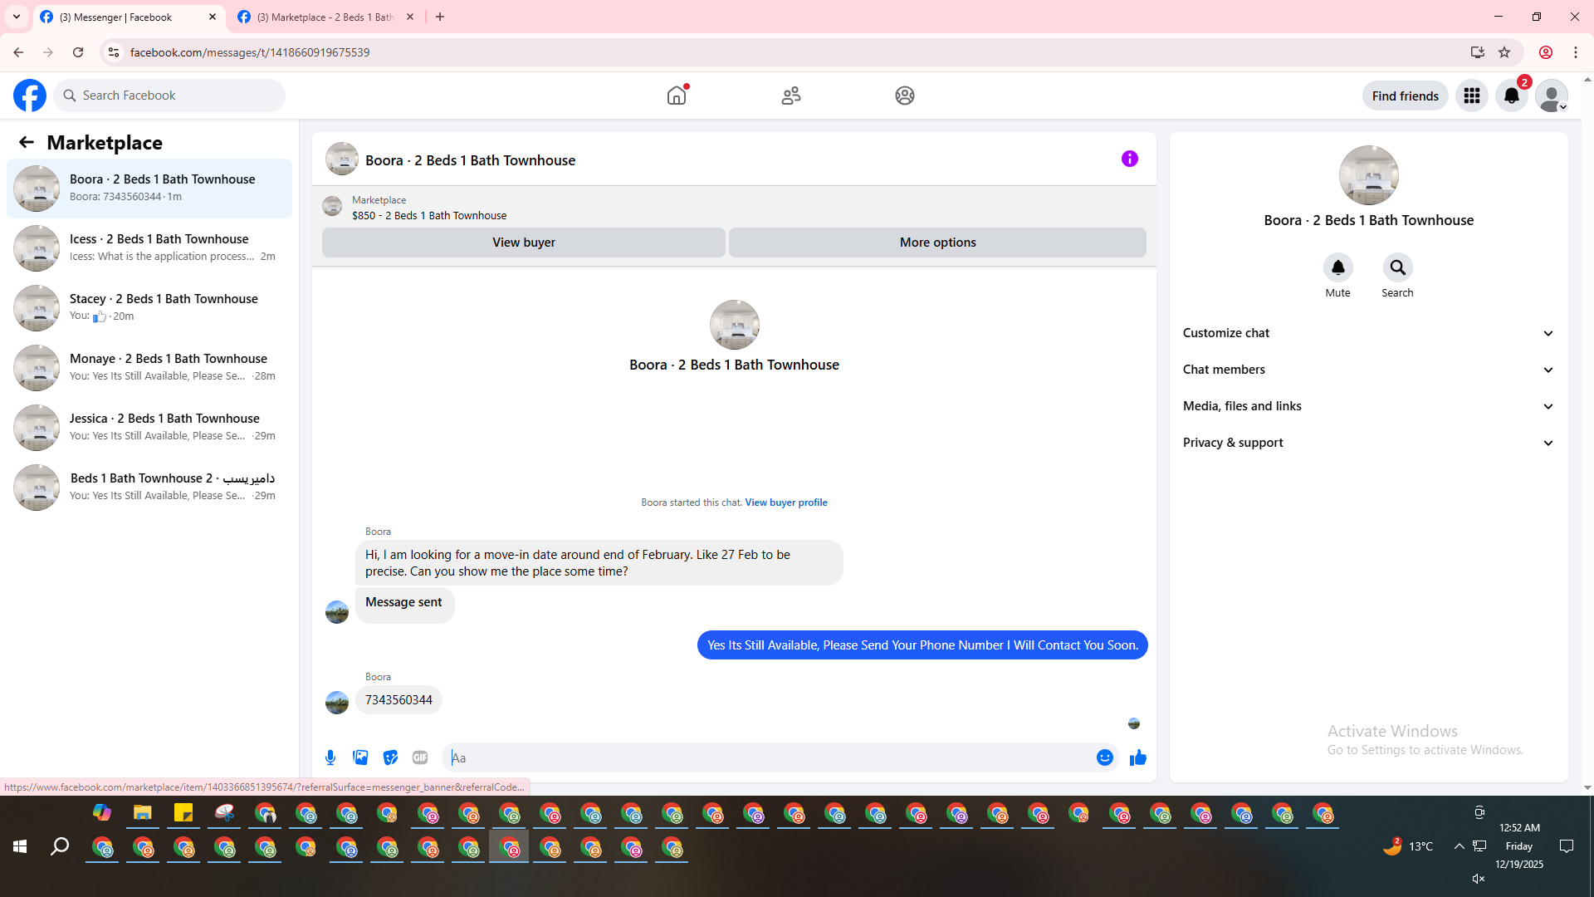This screenshot has height=897, width=1594.
Task: Mute the Boora conversation
Action: (x=1337, y=268)
